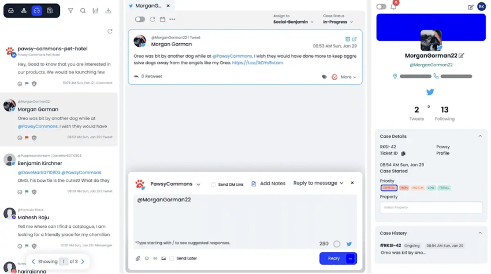Select the Morgan Gorman conversation
Viewport: 491px width, 274px height.
pyautogui.click(x=59, y=119)
